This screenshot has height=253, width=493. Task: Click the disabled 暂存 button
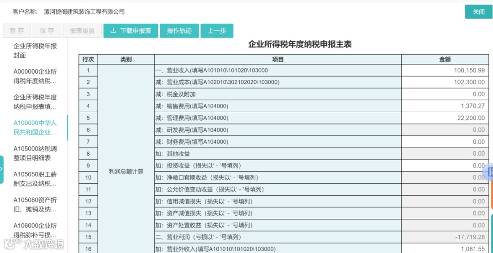(17, 31)
